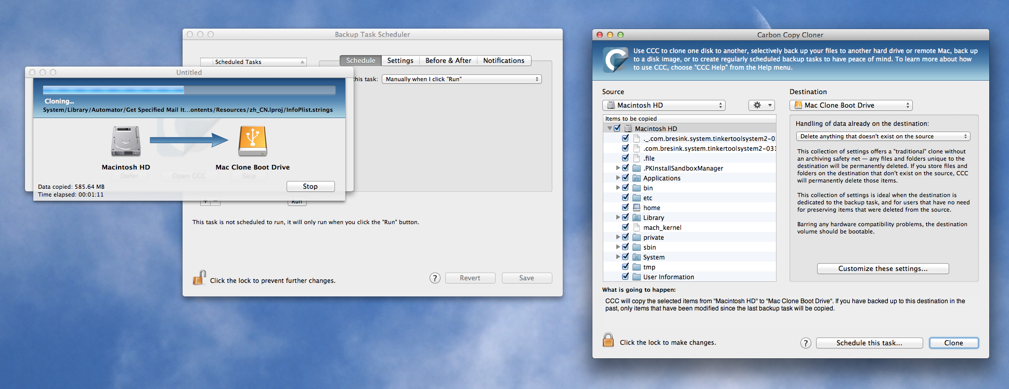Click the .PKInstallSandboxManager folder icon
The width and height of the screenshot is (1009, 389).
[637, 168]
